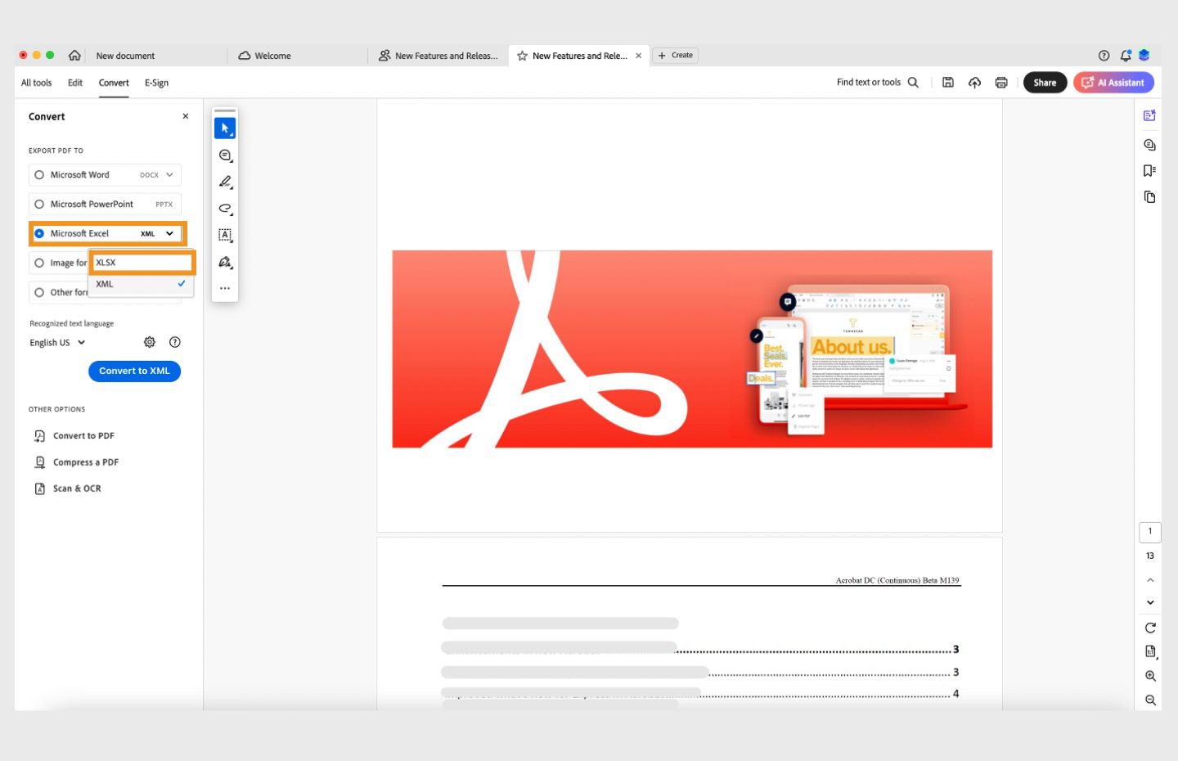Choose Microsoft PowerPoint as export format
Screen dimensions: 1178x761
click(39, 204)
